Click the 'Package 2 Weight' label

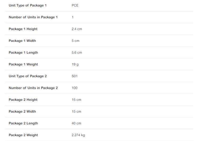[x=23, y=135]
